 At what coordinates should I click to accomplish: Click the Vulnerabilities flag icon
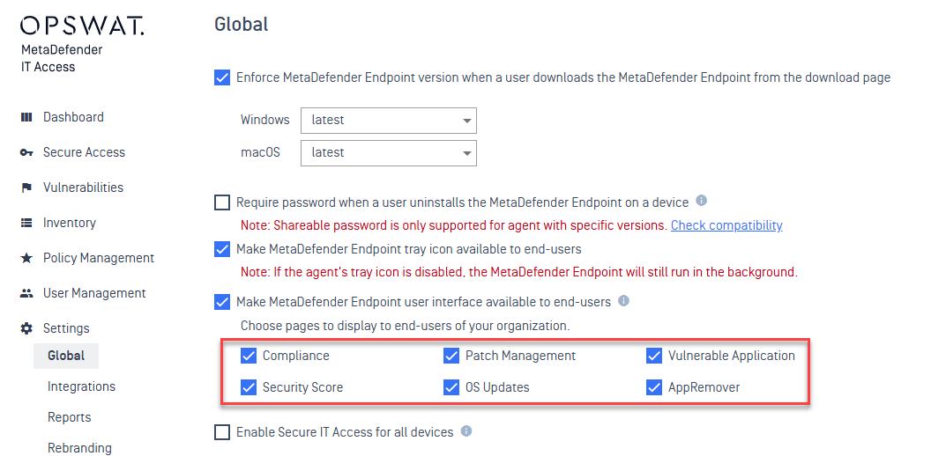(x=26, y=188)
